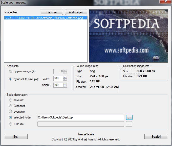This screenshot has height=146, width=172.
Task: Click the Softpedia preview image
Action: (128, 36)
